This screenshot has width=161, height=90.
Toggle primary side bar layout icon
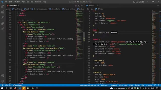[134, 2]
